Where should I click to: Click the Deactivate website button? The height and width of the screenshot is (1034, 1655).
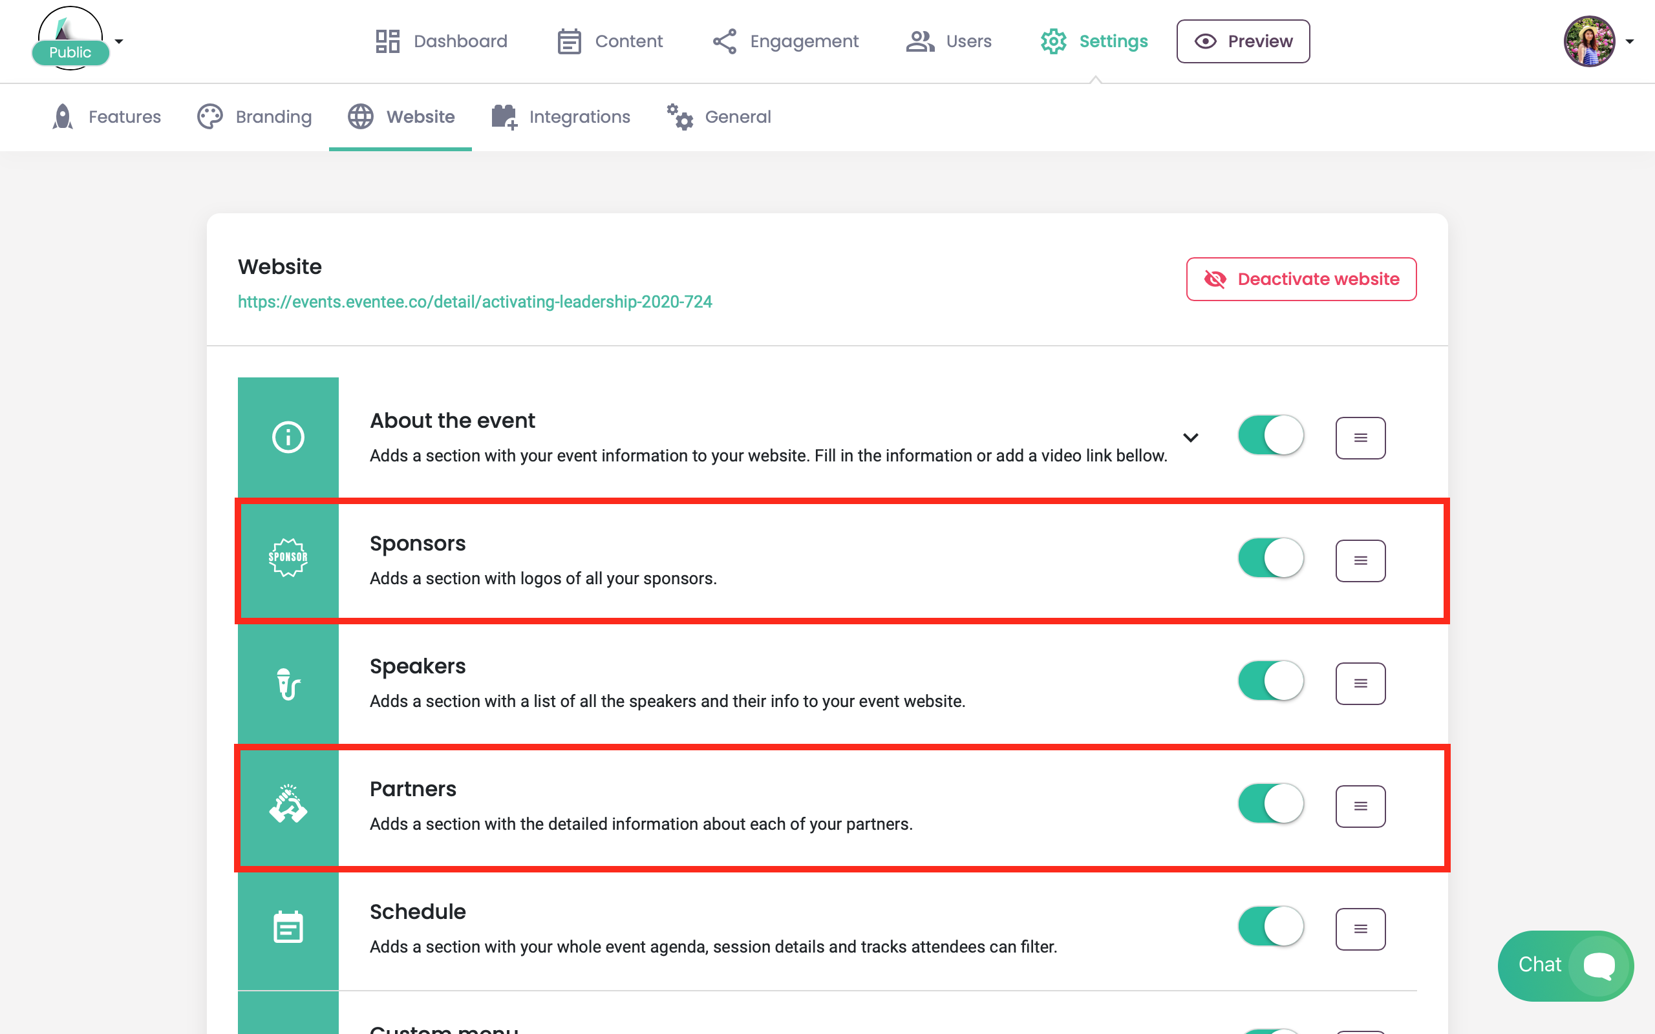1301,279
